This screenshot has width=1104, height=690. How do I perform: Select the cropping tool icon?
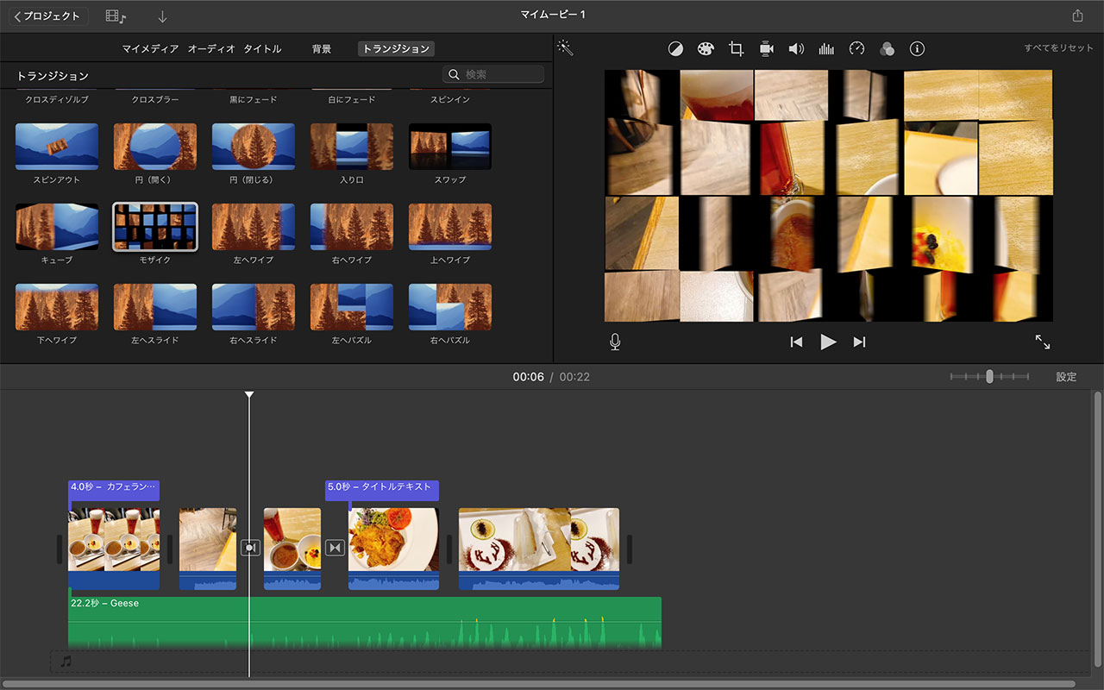pyautogui.click(x=736, y=49)
